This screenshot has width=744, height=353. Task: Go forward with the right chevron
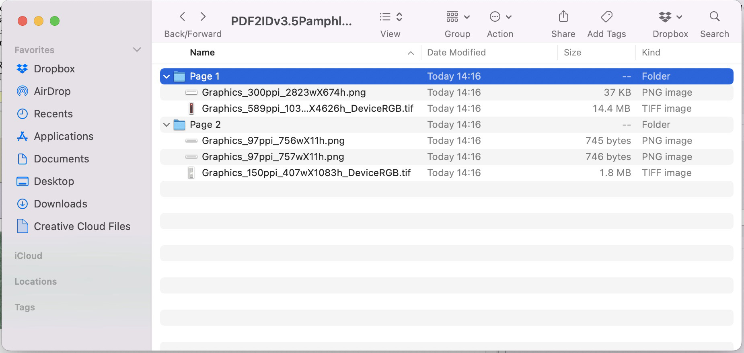tap(203, 16)
